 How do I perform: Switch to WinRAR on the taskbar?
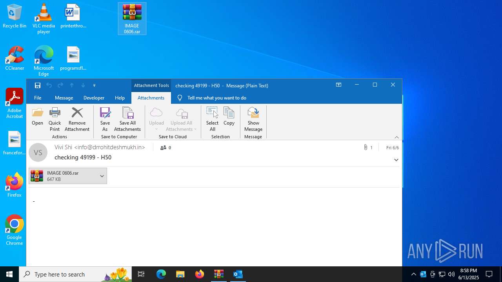[x=219, y=274]
